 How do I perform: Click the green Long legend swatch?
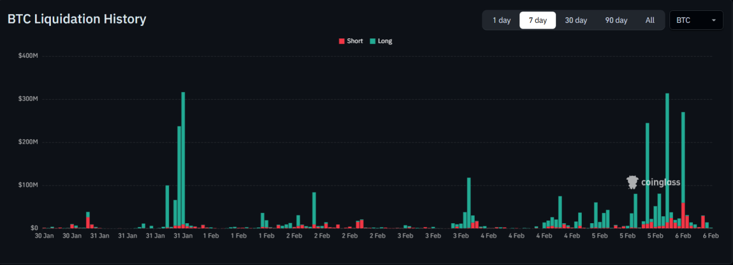(x=373, y=41)
